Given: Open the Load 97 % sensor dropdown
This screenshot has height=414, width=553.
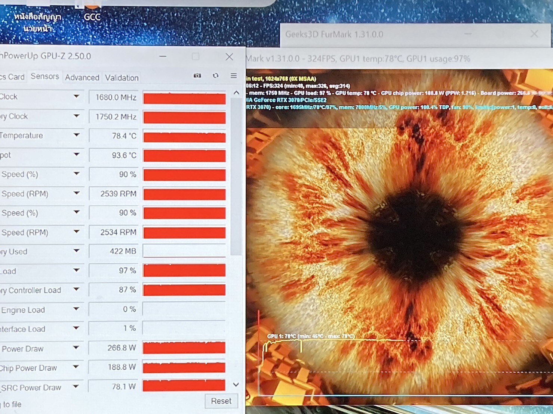Looking at the screenshot, I should 76,270.
